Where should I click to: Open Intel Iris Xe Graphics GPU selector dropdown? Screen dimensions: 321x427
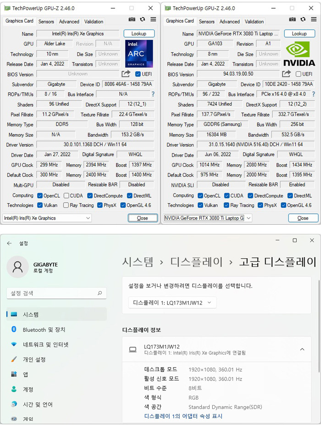tap(47, 218)
